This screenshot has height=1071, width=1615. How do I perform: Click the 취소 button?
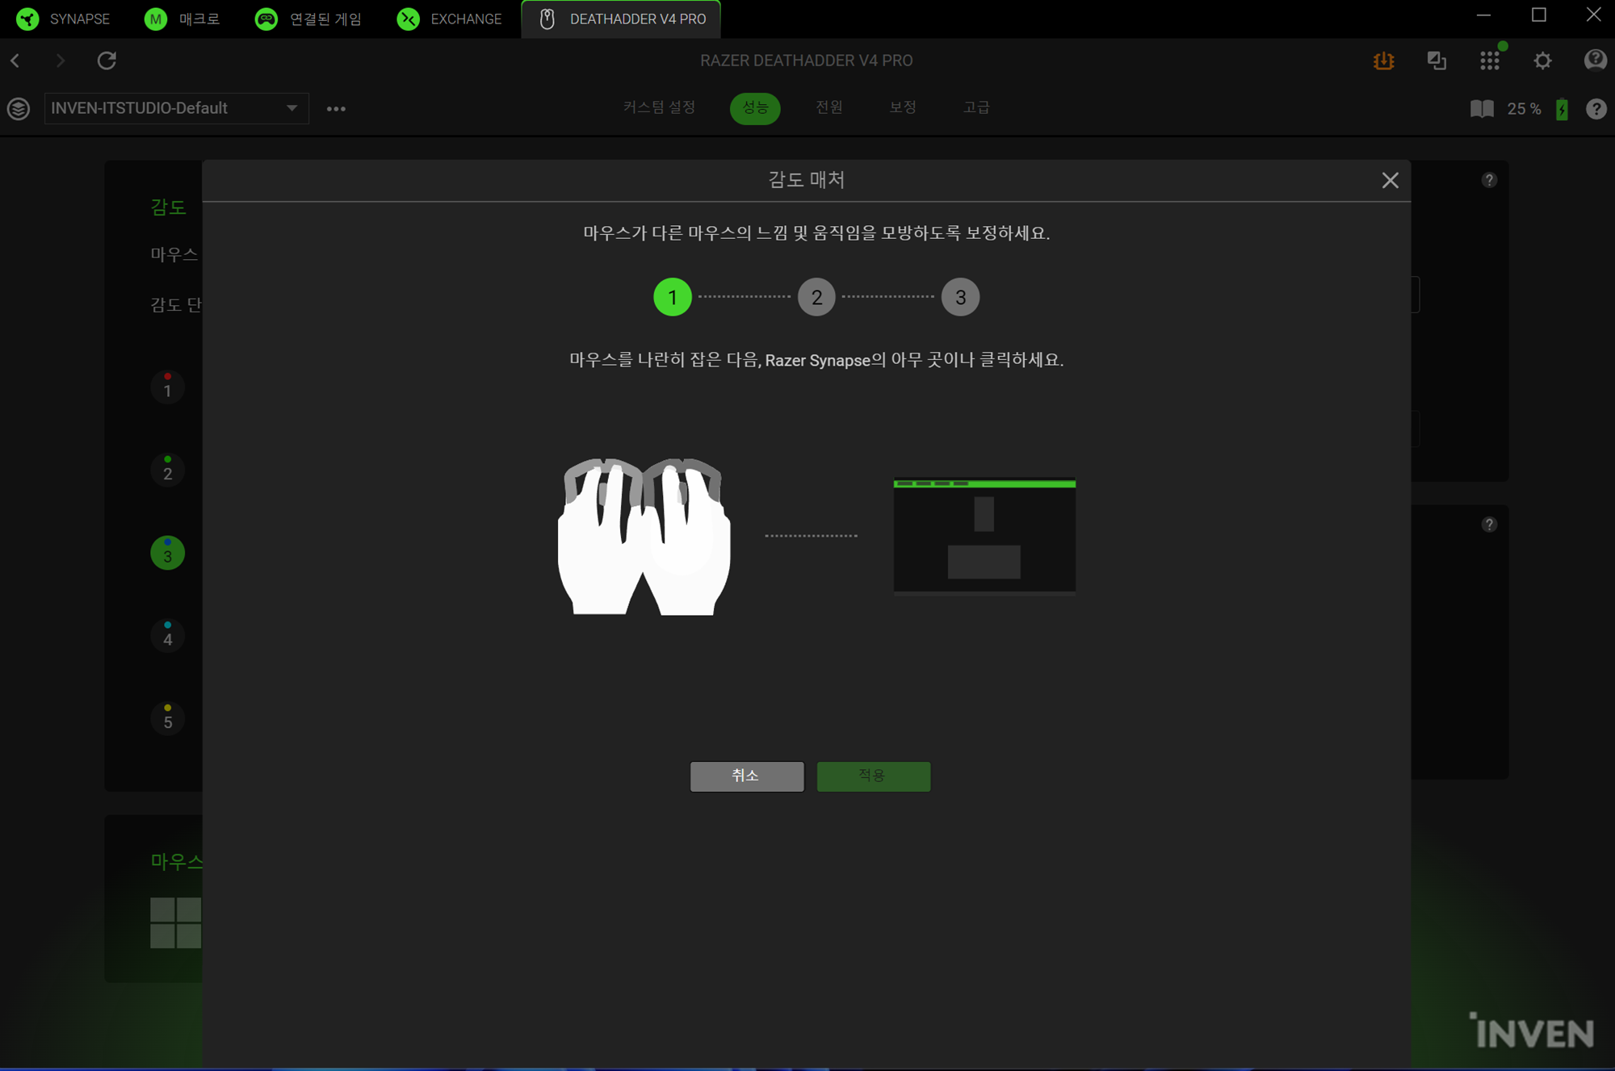tap(747, 776)
